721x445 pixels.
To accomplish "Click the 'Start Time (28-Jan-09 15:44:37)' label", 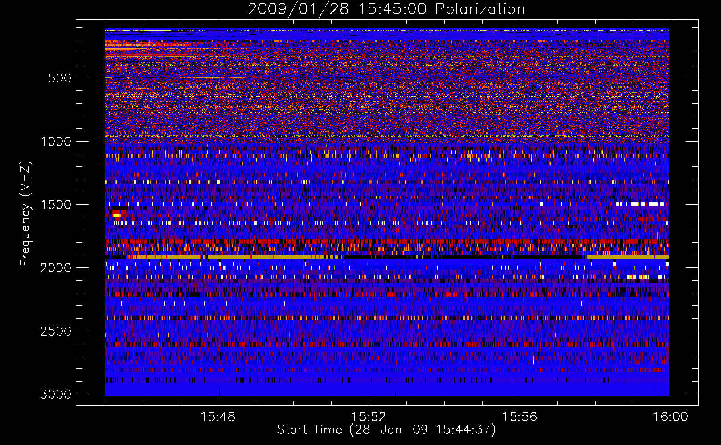I will (386, 430).
